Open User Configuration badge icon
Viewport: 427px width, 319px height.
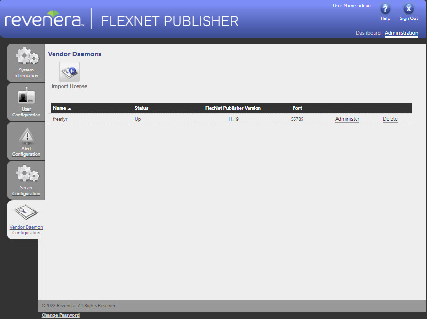pyautogui.click(x=27, y=95)
